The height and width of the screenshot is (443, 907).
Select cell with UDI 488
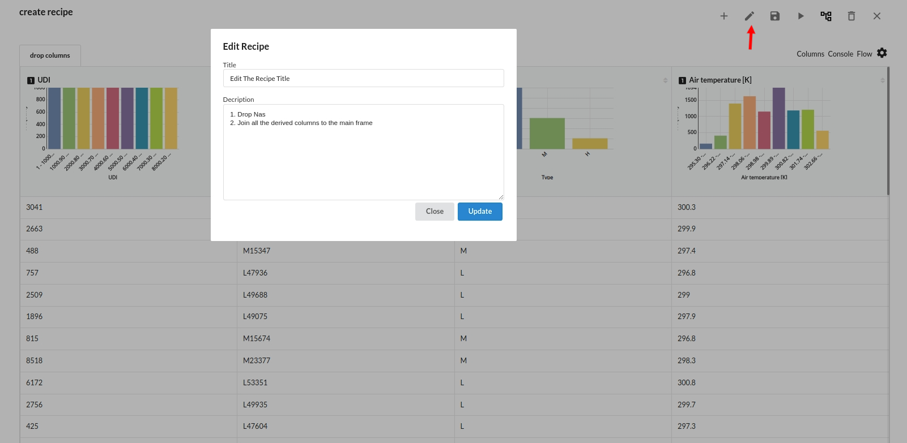pos(128,251)
